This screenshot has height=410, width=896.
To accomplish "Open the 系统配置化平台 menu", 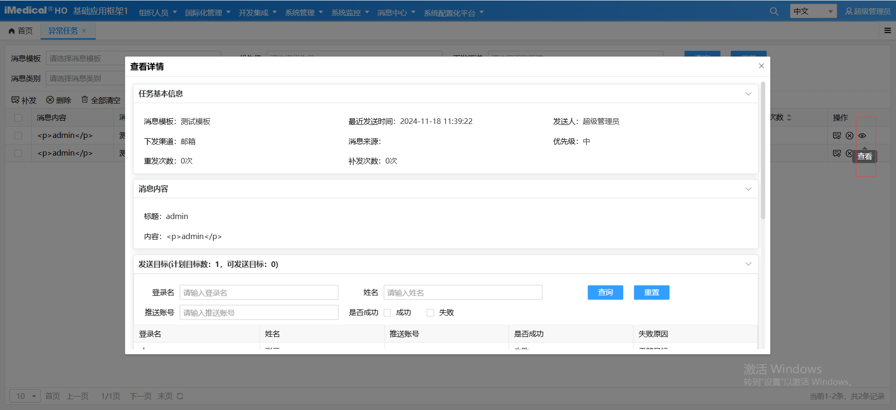I will 454,13.
